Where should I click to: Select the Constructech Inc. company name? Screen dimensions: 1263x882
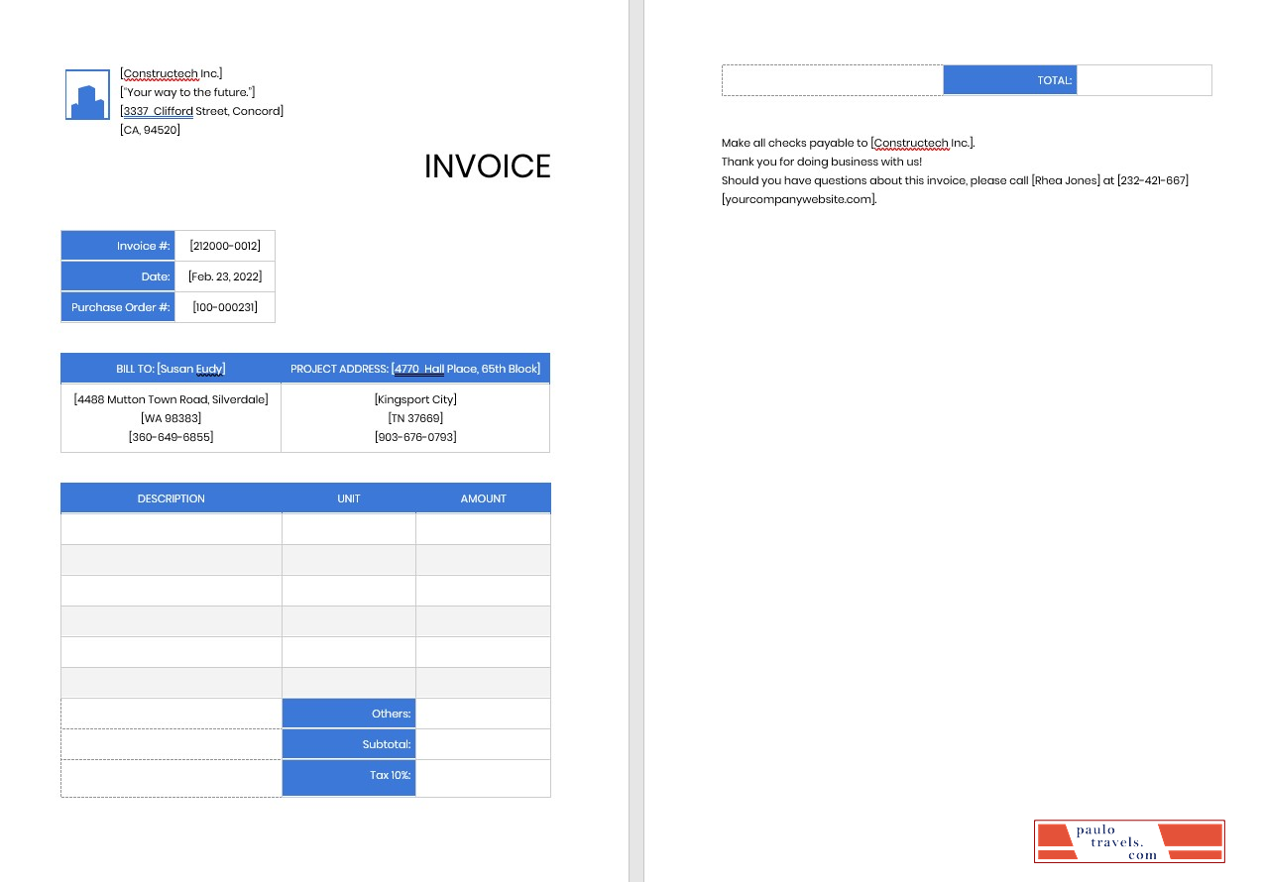[x=171, y=72]
